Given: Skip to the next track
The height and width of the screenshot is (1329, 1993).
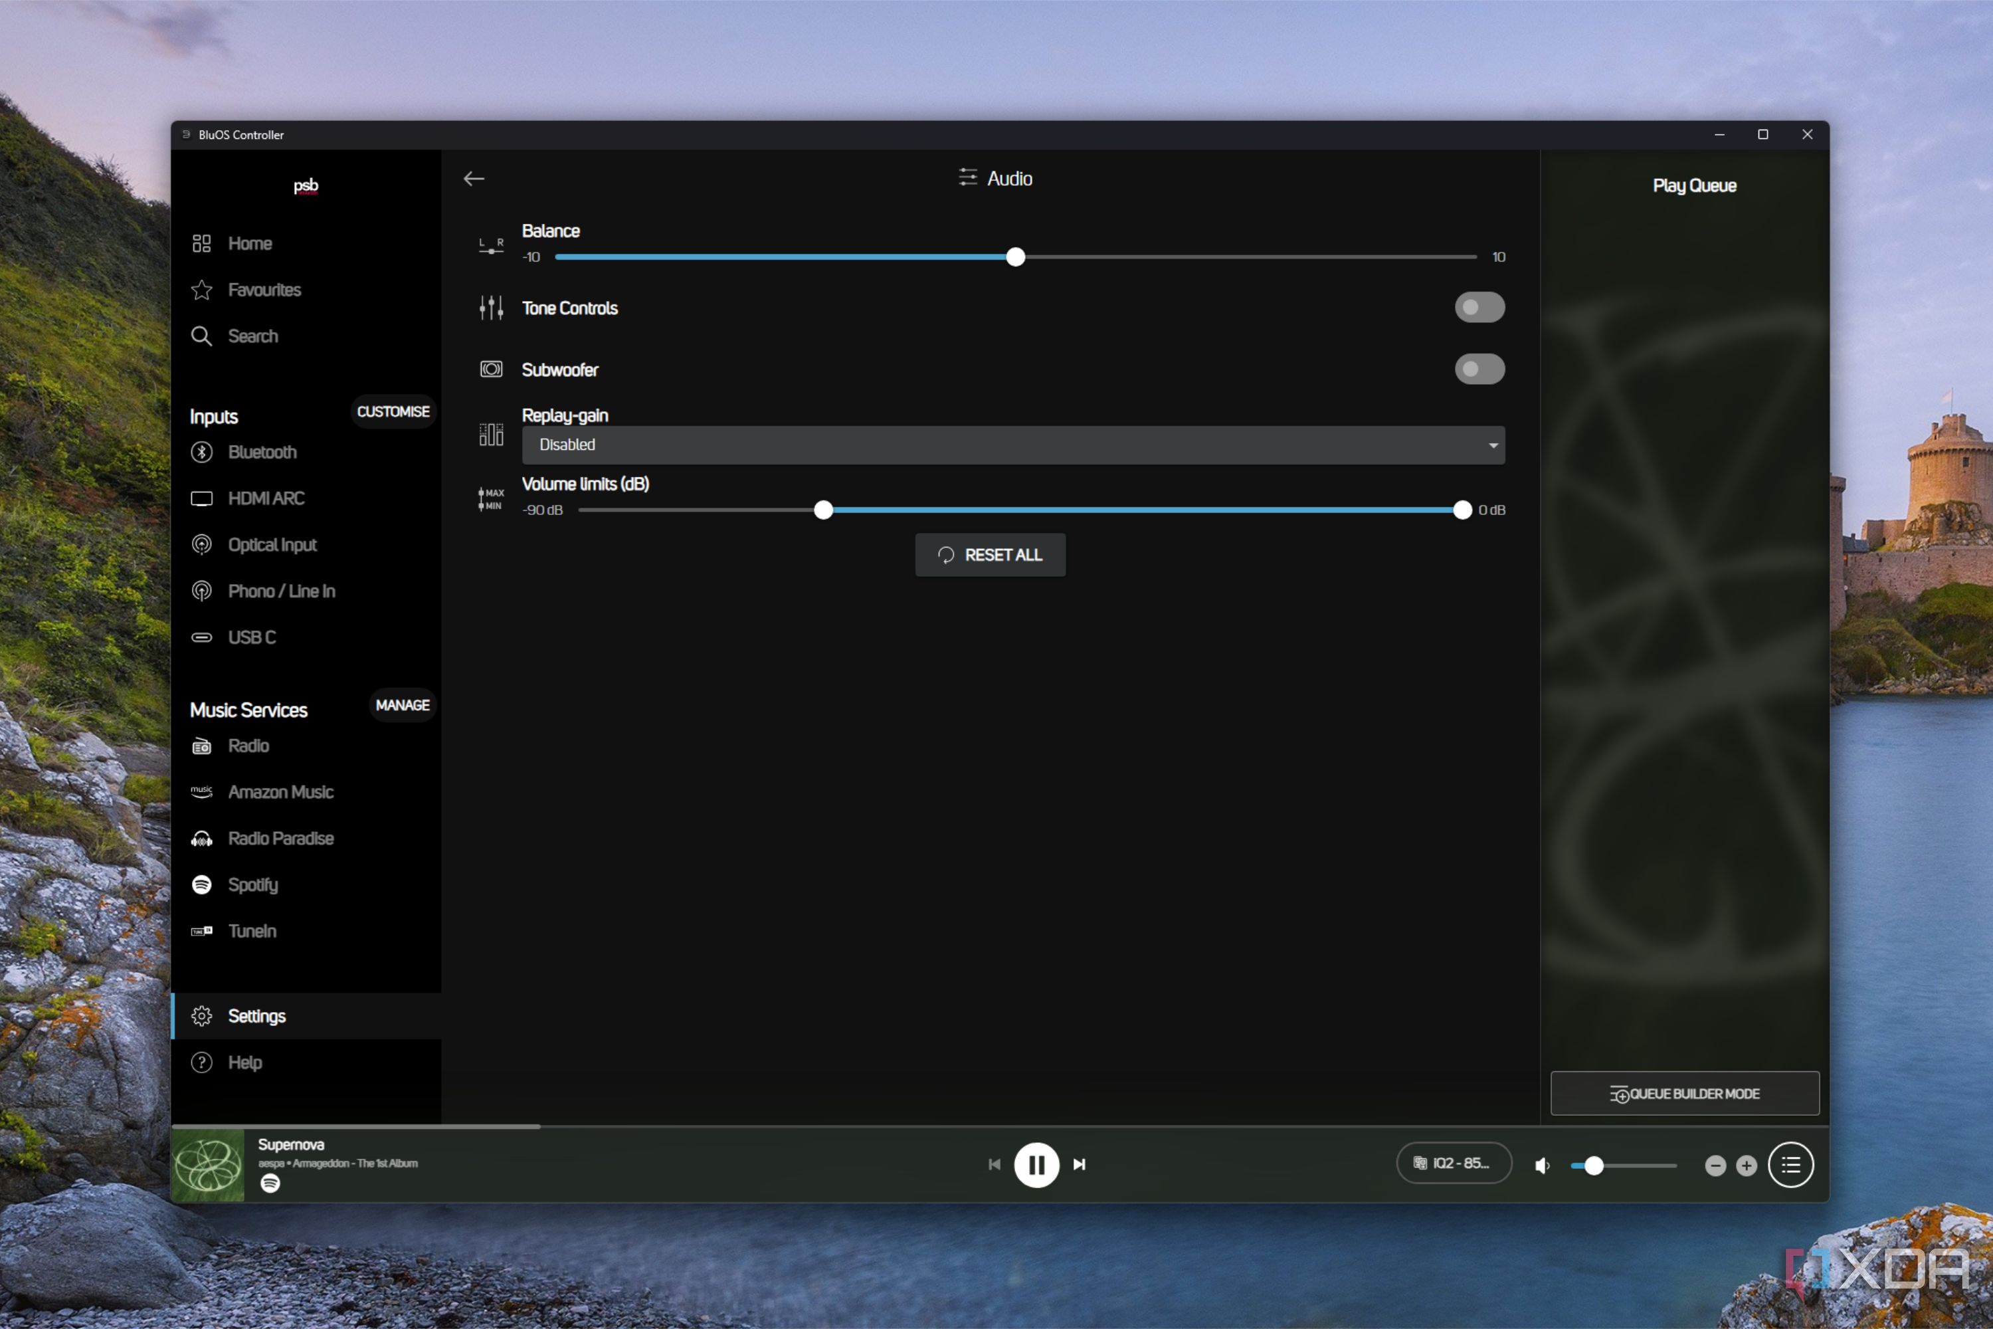Looking at the screenshot, I should coord(1079,1165).
